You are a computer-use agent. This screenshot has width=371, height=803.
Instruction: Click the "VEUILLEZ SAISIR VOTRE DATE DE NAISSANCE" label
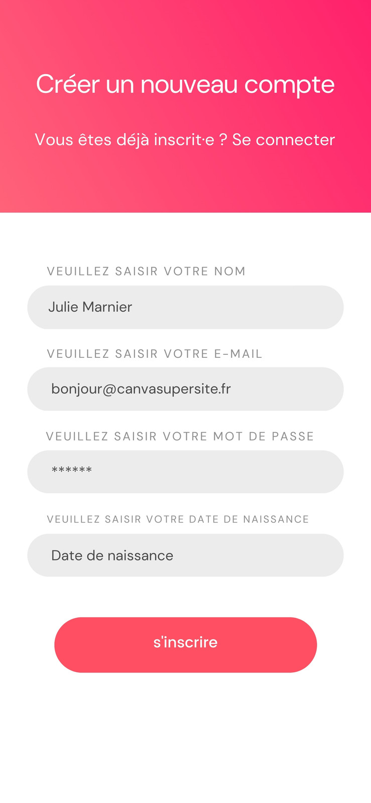[x=178, y=519]
